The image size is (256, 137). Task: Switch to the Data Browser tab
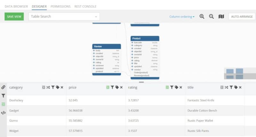point(16,6)
